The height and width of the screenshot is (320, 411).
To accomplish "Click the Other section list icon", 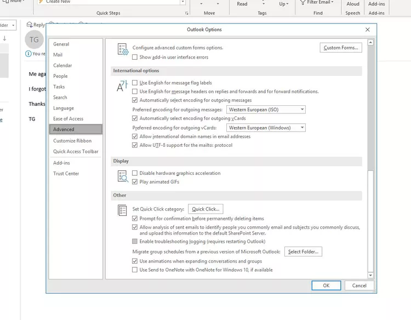I will tap(122, 210).
